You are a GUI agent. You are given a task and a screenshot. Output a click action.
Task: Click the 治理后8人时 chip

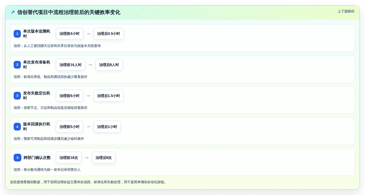(109, 65)
